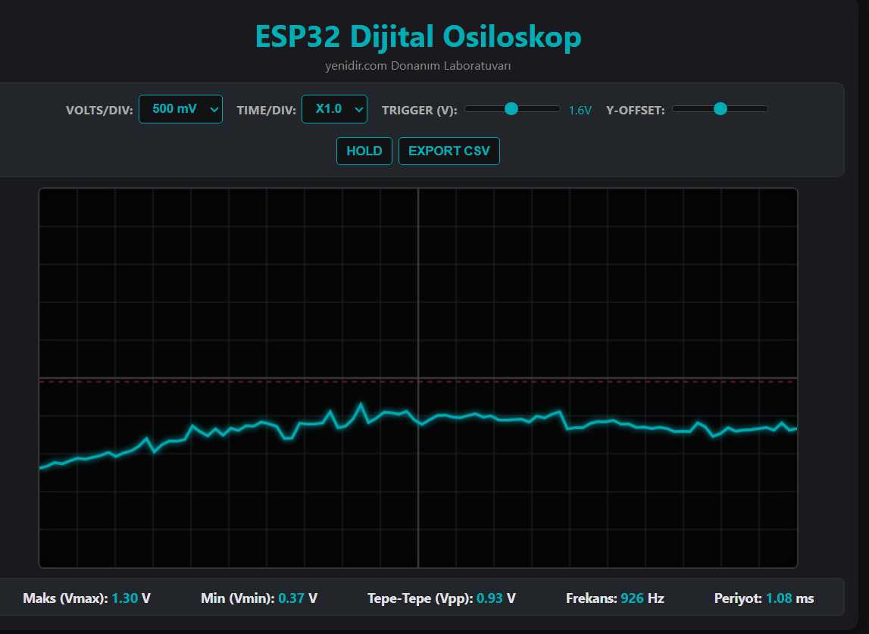Click the ESP32 Dijital Osiloskop title
The height and width of the screenshot is (634, 869).
(x=418, y=36)
